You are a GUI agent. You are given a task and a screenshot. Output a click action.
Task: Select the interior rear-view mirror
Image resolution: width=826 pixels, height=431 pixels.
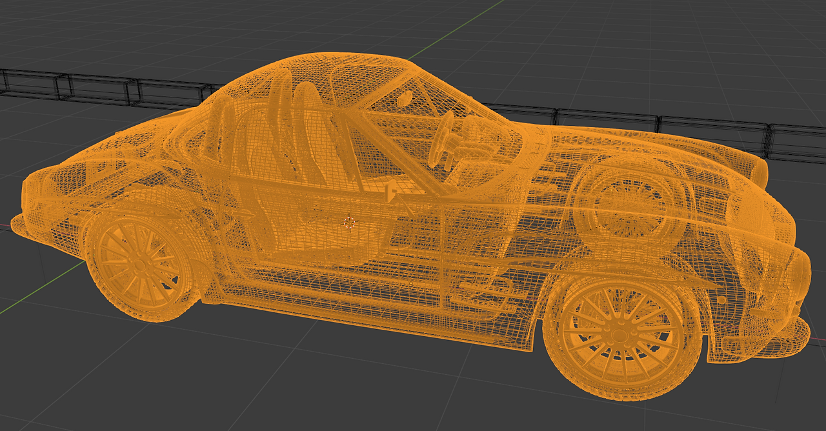click(405, 98)
